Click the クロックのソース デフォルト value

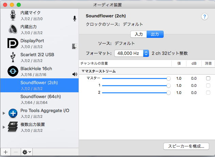(133, 24)
